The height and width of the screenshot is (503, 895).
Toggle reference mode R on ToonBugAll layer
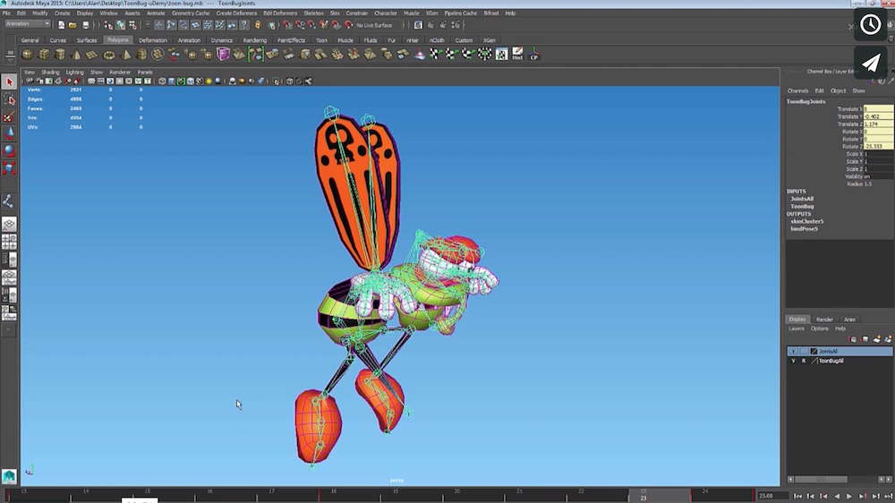[x=803, y=361]
